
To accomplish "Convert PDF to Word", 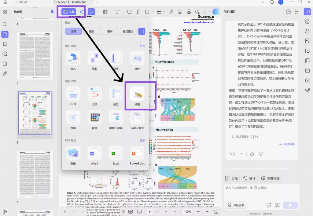I will [x=94, y=155].
